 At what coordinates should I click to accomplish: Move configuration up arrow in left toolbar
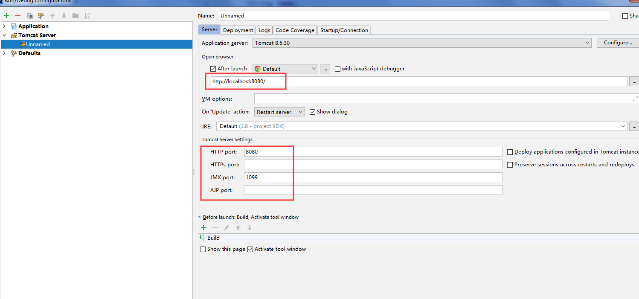(x=52, y=16)
